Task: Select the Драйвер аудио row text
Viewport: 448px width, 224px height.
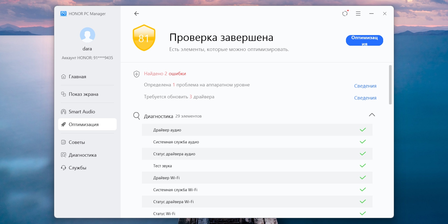Action: click(x=167, y=130)
